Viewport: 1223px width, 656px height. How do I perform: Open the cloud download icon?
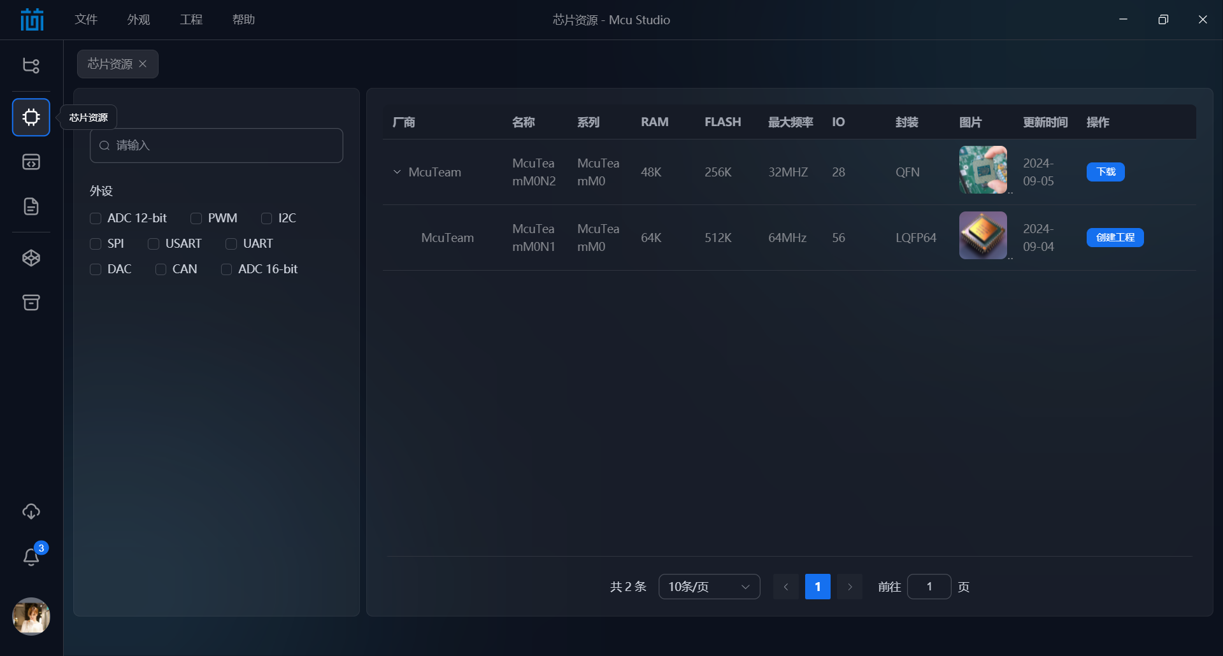31,511
